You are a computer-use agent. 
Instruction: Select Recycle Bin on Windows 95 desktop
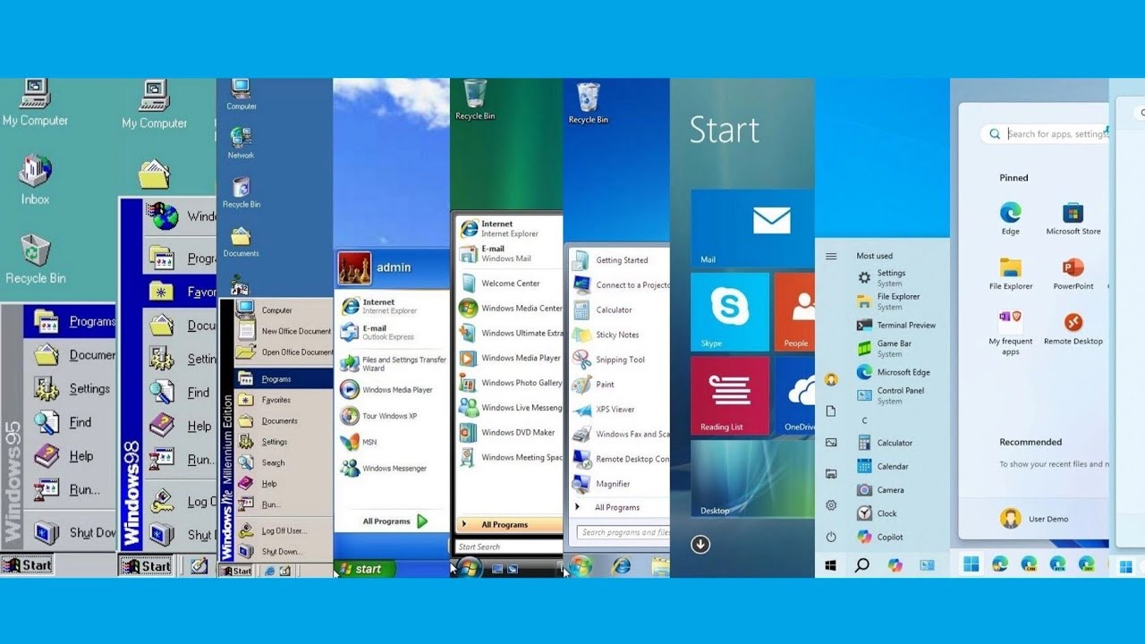[36, 258]
